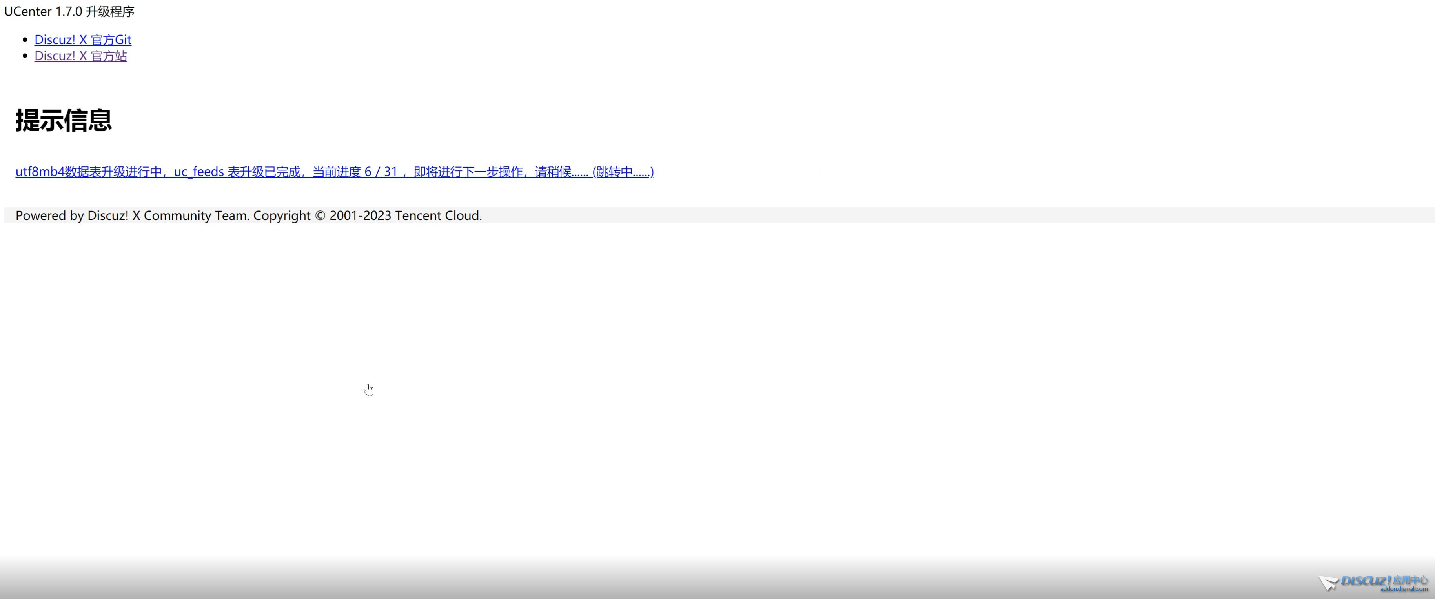This screenshot has height=599, width=1435.
Task: Click the white arrow icon in Discuz logo
Action: tap(1329, 583)
